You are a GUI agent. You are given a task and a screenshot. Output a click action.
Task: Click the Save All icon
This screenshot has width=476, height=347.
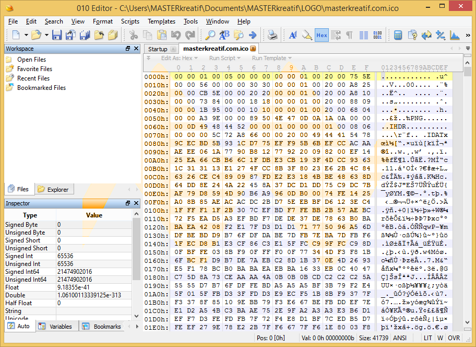(x=85, y=35)
